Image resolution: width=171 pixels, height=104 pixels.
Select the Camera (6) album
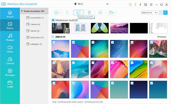coord(33,24)
